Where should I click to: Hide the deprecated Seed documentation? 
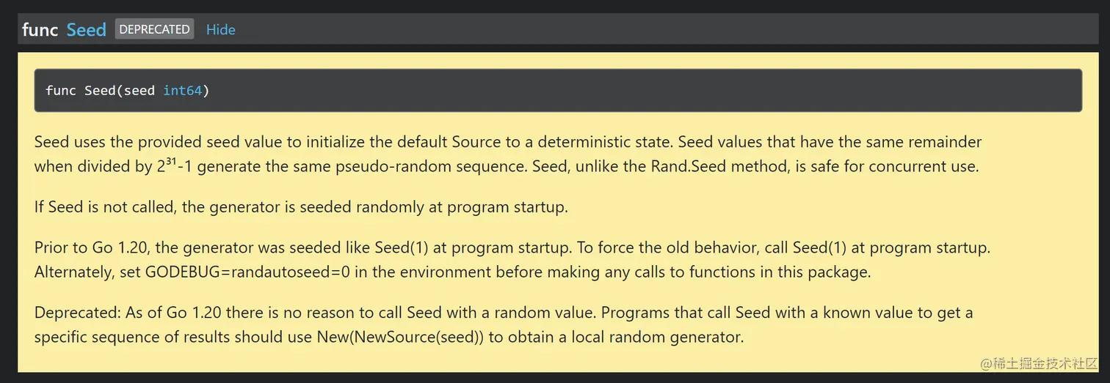point(220,29)
